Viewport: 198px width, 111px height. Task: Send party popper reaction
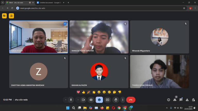click(89, 92)
